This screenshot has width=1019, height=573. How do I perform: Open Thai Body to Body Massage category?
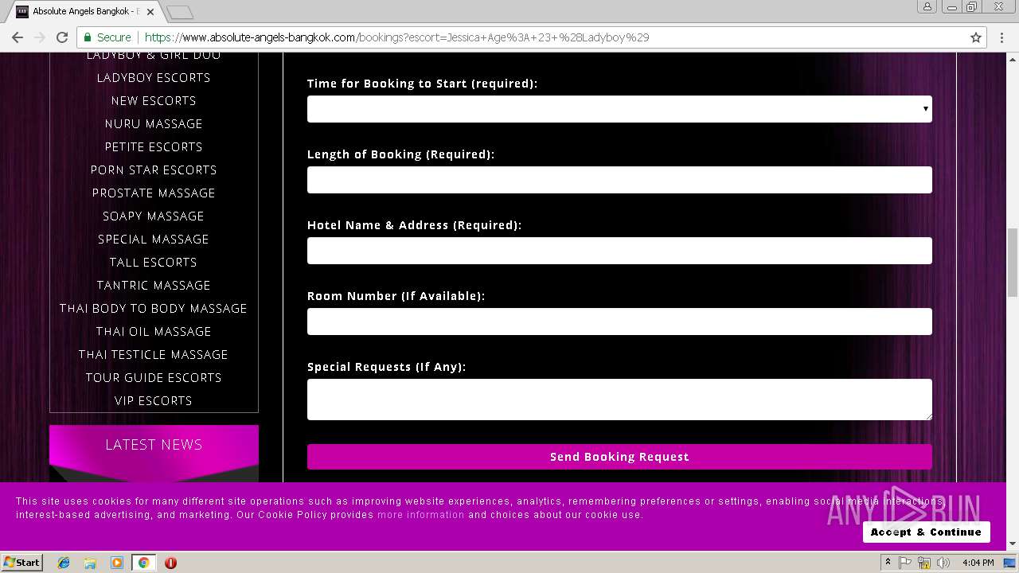click(154, 309)
